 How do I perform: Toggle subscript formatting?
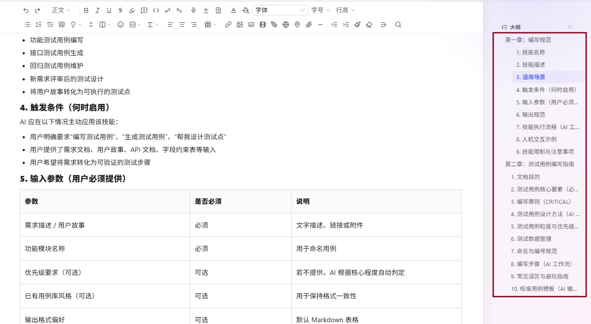179,10
